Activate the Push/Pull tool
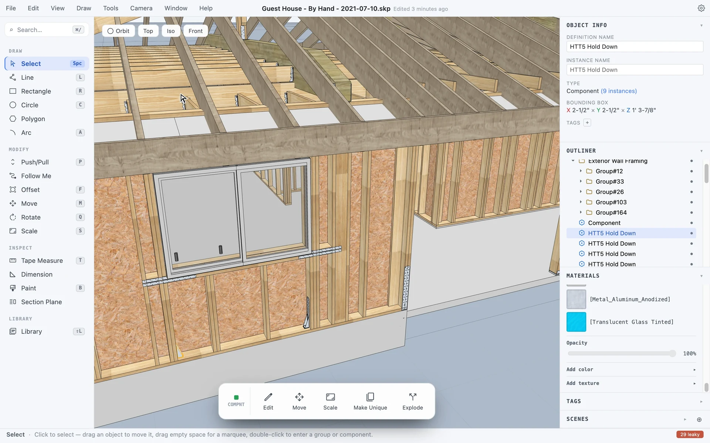Screen dimensions: 710x443 coord(47,162)
